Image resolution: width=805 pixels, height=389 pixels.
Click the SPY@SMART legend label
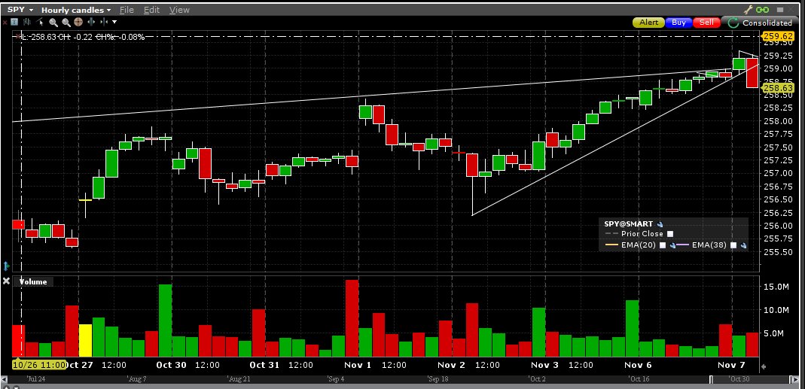(x=628, y=224)
